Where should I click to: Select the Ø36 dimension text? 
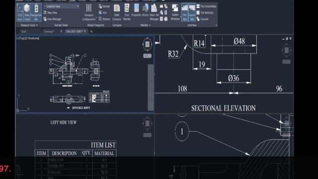[x=234, y=78]
